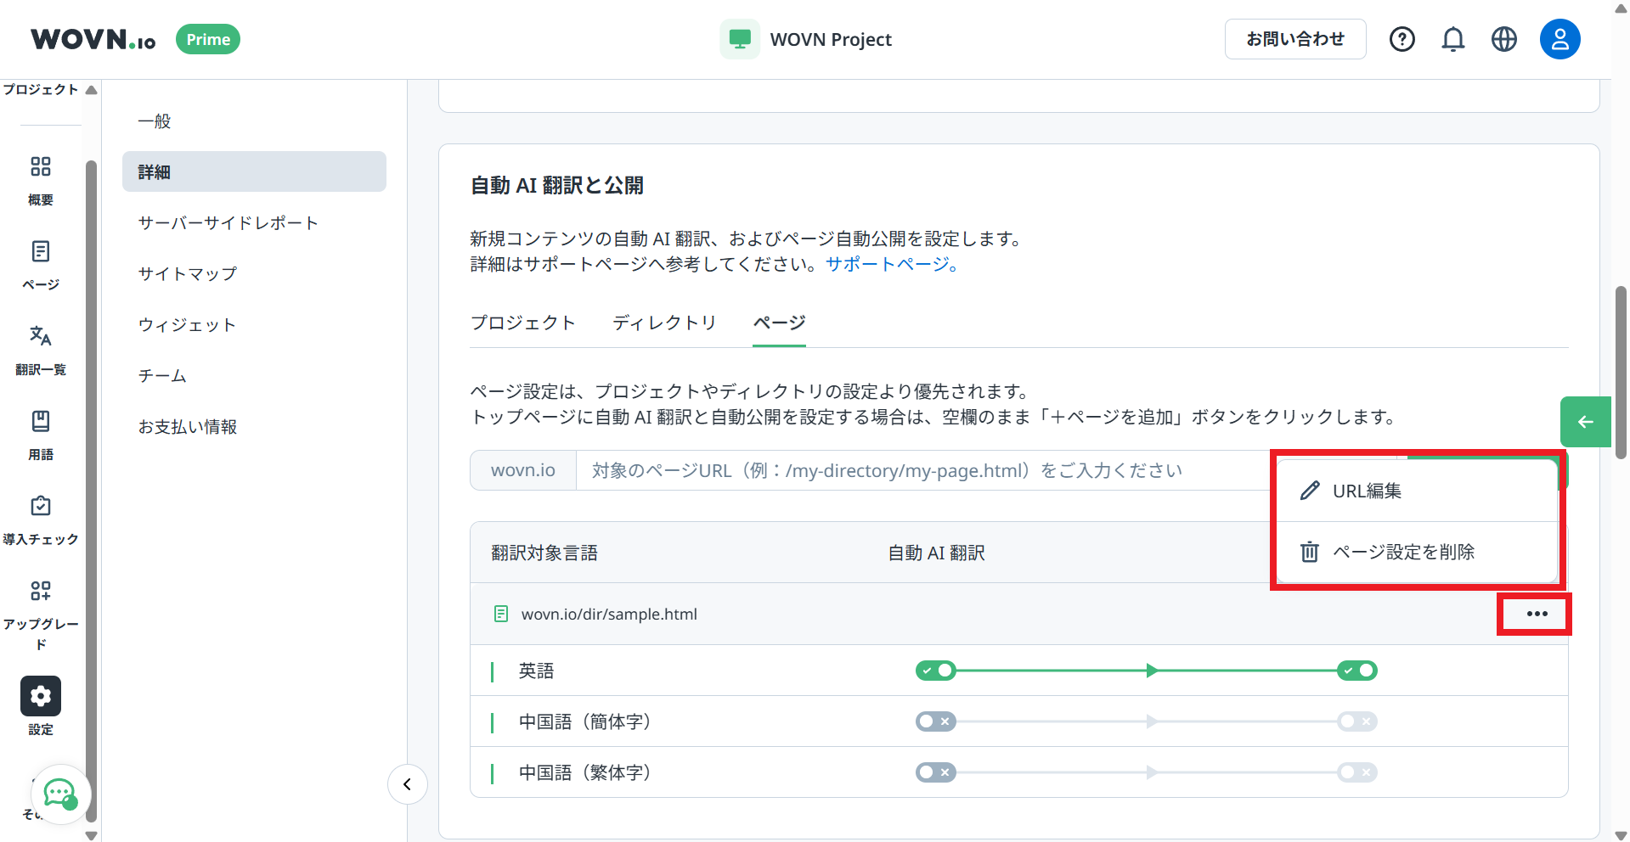
Task: Open the 概要 overview icon in sidebar
Action: tap(40, 166)
